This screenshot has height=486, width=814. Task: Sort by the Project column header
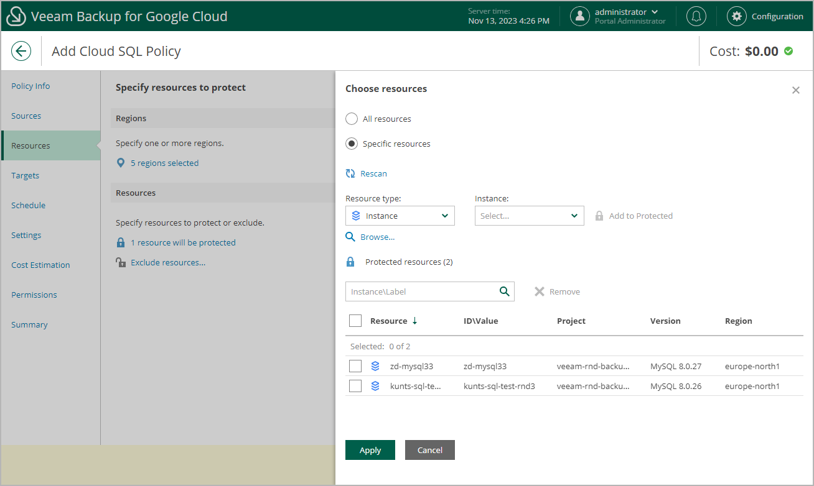(571, 321)
